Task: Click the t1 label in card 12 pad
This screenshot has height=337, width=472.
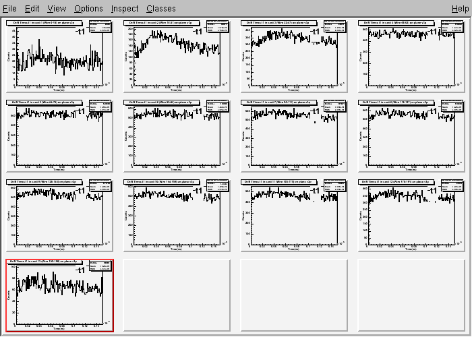Action: pos(432,191)
